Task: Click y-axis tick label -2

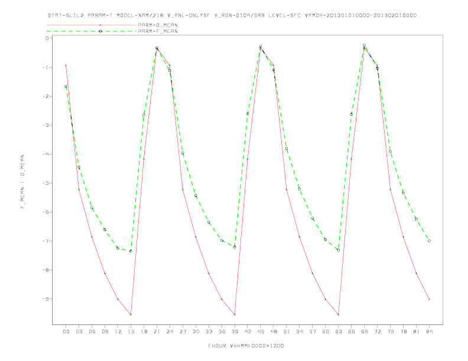Action: point(45,96)
